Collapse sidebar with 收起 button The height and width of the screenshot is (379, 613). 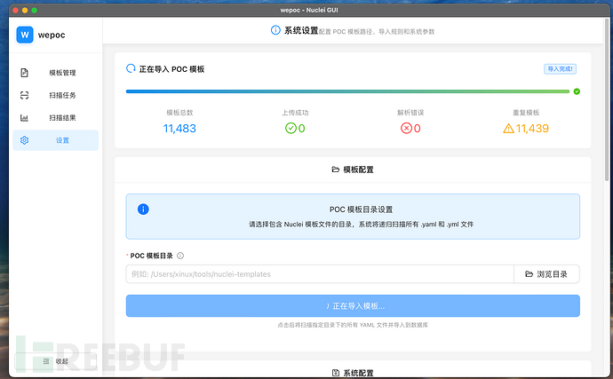click(55, 361)
